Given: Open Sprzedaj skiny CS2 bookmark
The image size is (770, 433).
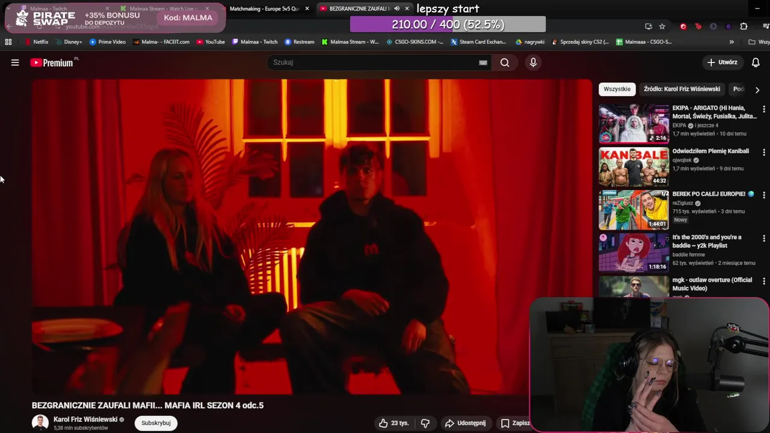Looking at the screenshot, I should [580, 42].
